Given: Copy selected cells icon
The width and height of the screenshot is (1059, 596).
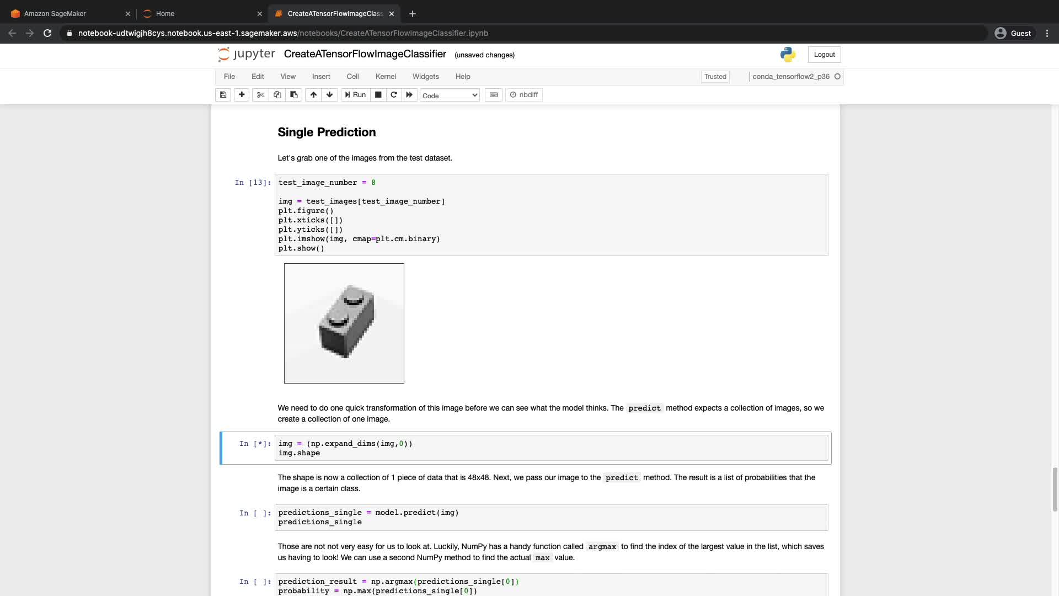Looking at the screenshot, I should tap(277, 95).
